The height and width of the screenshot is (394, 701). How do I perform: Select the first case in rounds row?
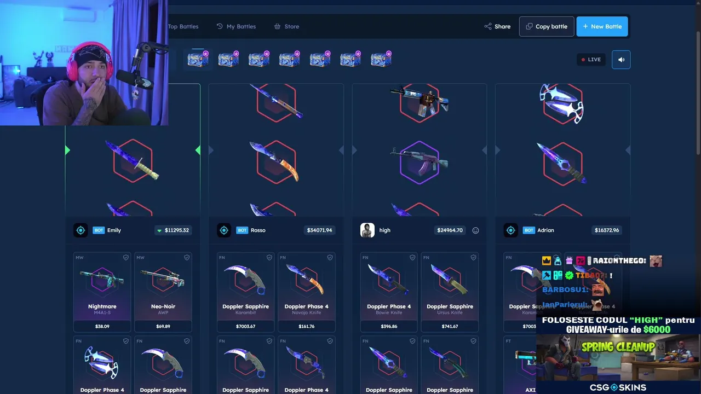coord(198,59)
